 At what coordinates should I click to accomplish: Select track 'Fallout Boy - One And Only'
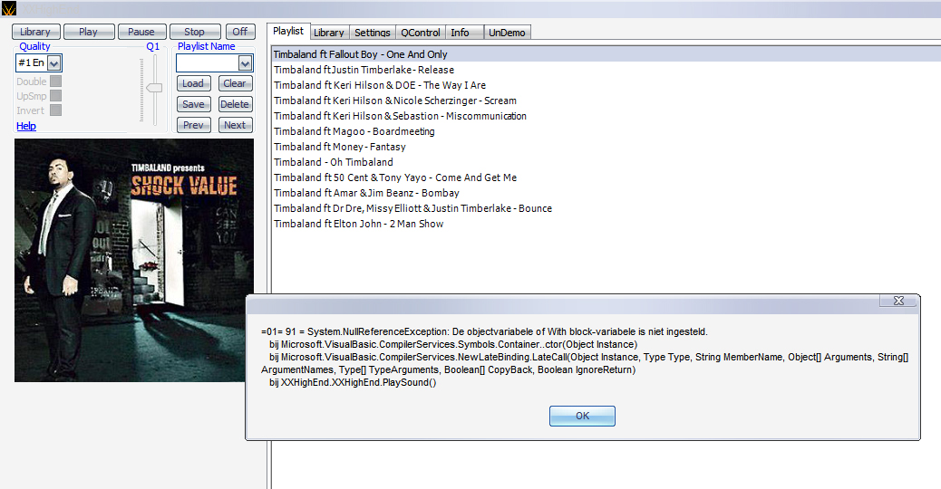coord(606,54)
